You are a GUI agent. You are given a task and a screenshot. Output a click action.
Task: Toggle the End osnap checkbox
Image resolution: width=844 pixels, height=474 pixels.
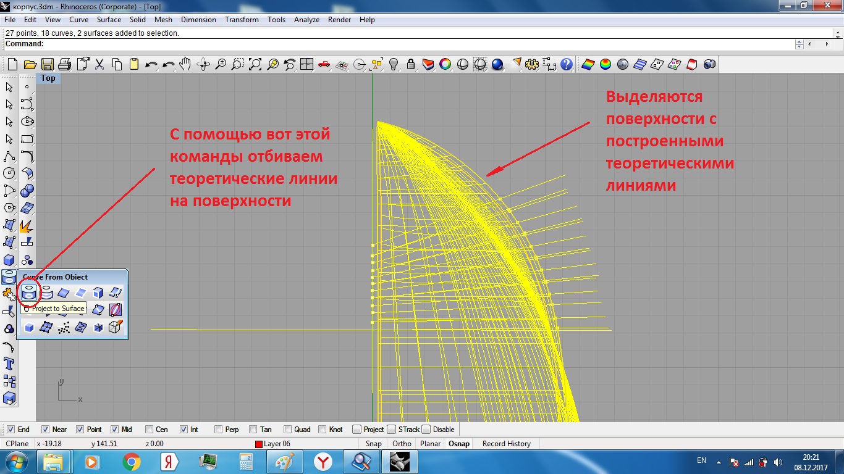point(11,430)
